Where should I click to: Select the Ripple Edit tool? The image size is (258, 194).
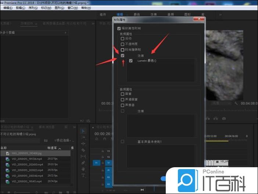pos(83,144)
